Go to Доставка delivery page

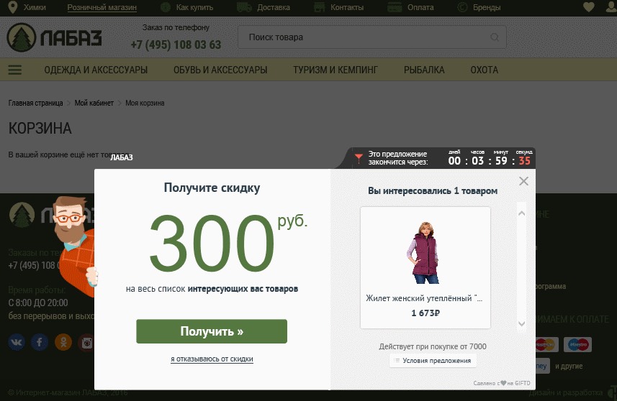(273, 8)
